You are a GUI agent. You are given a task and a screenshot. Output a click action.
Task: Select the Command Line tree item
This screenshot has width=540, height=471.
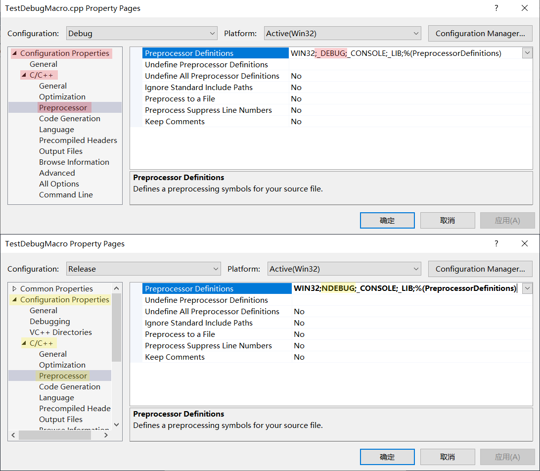[x=65, y=194]
